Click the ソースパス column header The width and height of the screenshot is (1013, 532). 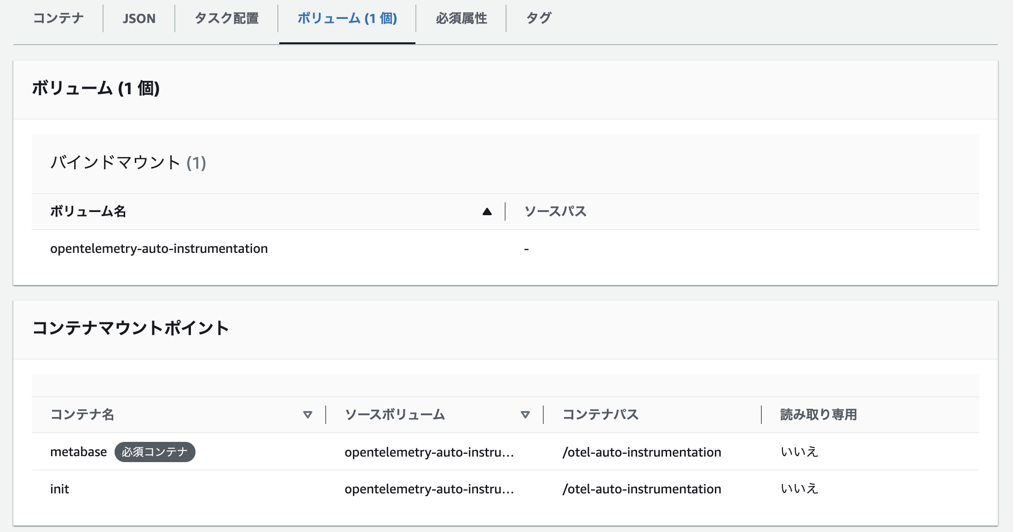pyautogui.click(x=554, y=212)
